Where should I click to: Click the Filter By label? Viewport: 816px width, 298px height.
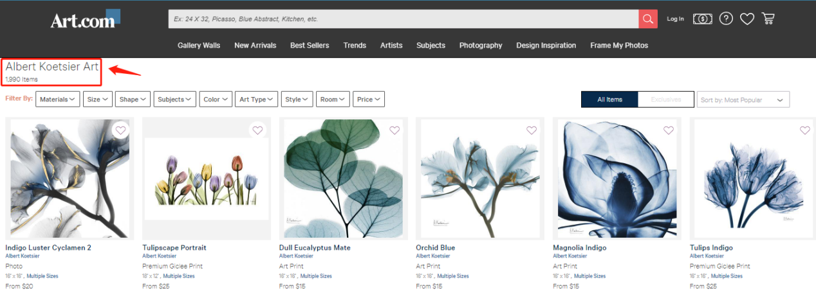pyautogui.click(x=19, y=99)
